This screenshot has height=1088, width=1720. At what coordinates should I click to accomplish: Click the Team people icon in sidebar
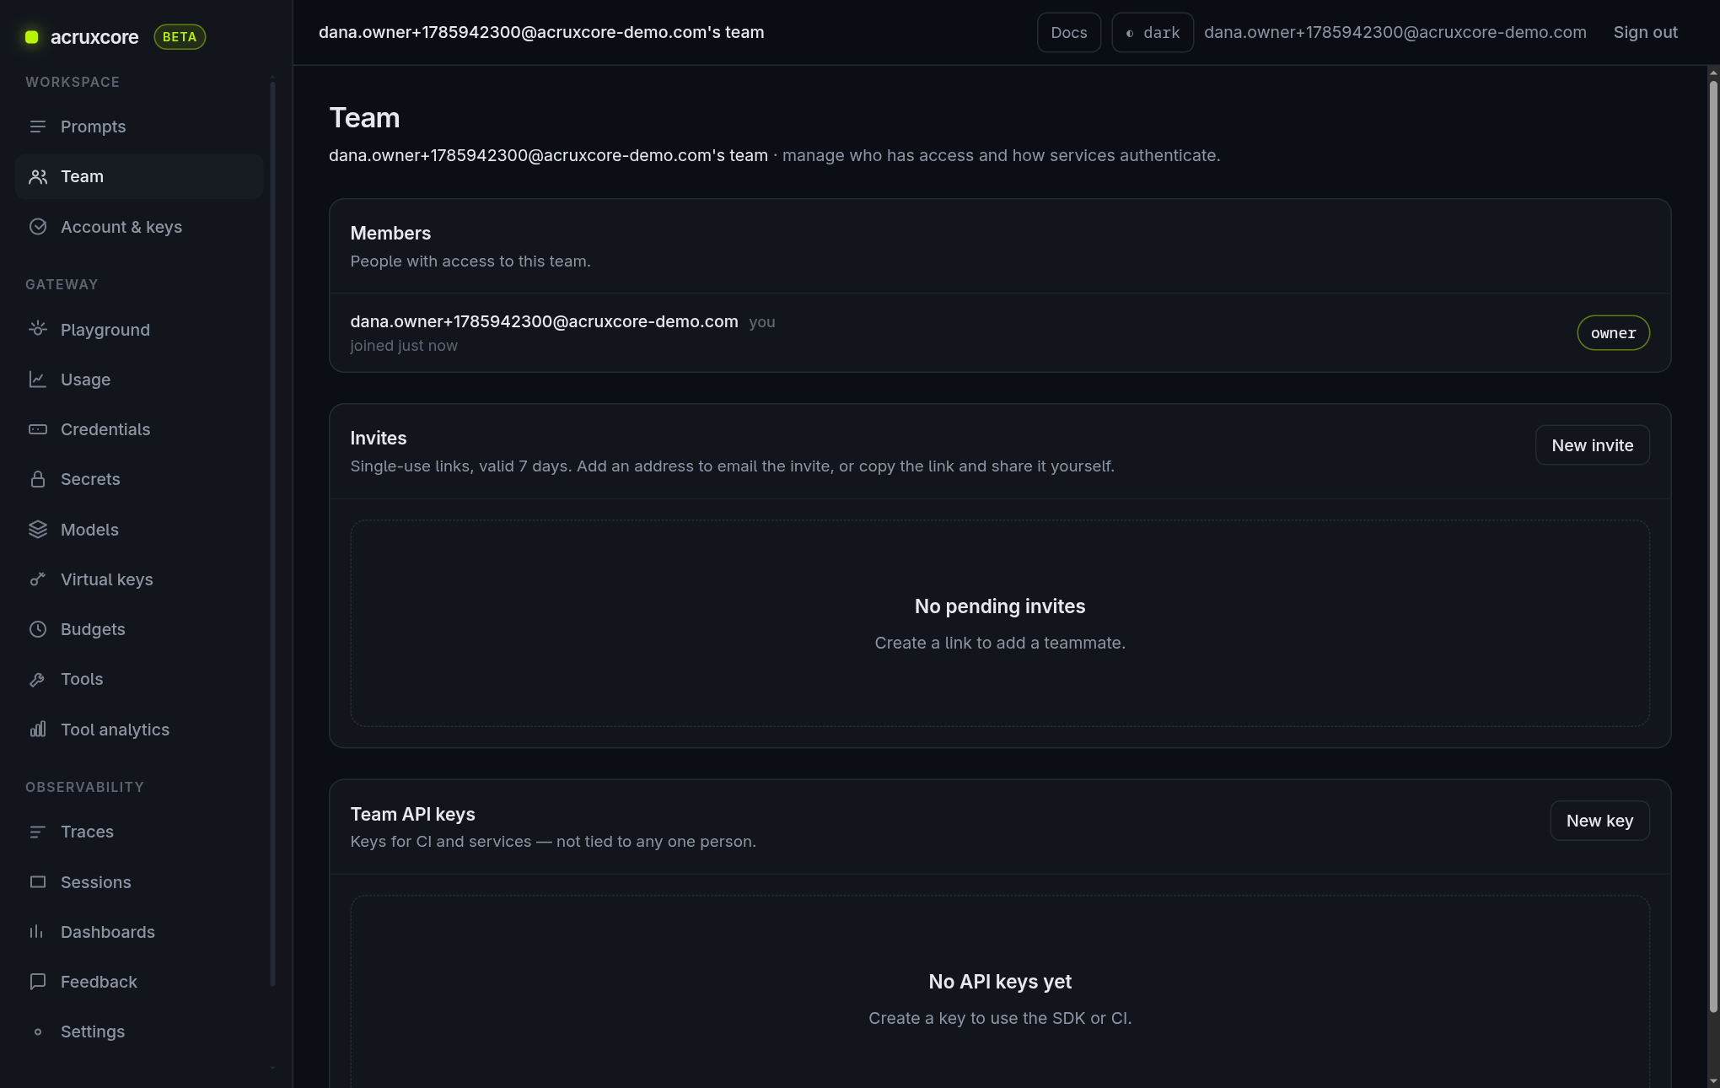click(x=38, y=176)
